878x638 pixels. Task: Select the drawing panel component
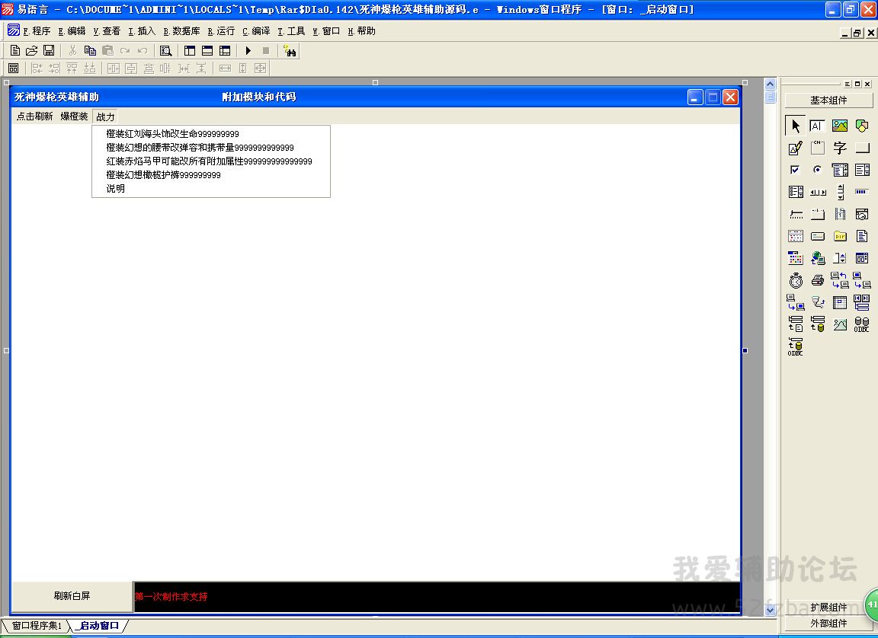coord(796,148)
